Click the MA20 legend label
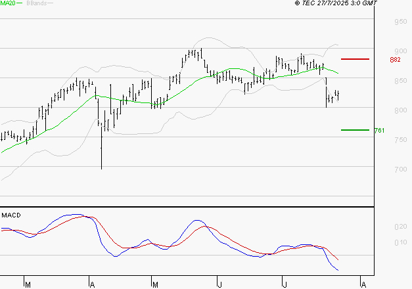Viewport: 412px width, 289px height. (x=9, y=4)
